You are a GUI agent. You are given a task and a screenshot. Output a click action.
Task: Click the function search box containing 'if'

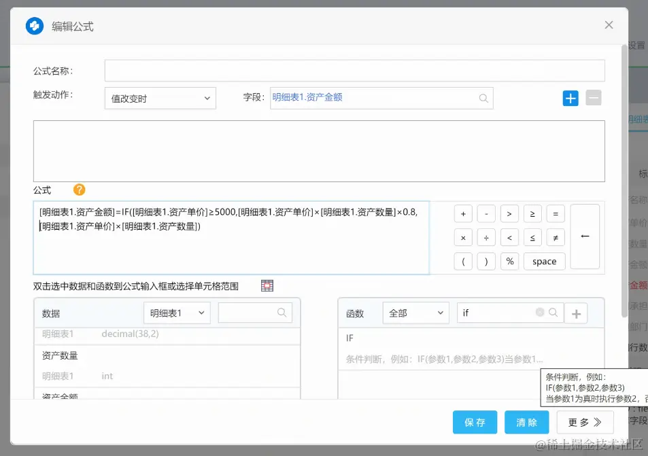[x=509, y=313]
